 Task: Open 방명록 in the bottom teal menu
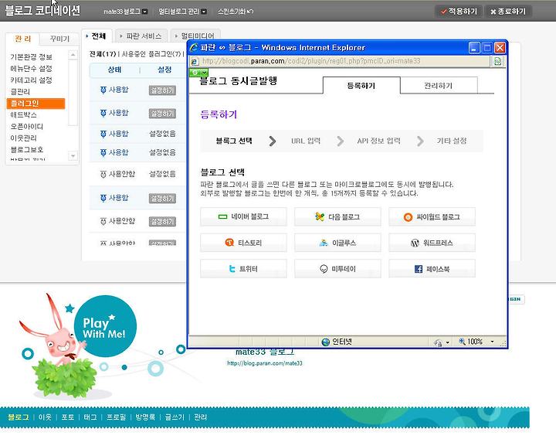coord(145,417)
